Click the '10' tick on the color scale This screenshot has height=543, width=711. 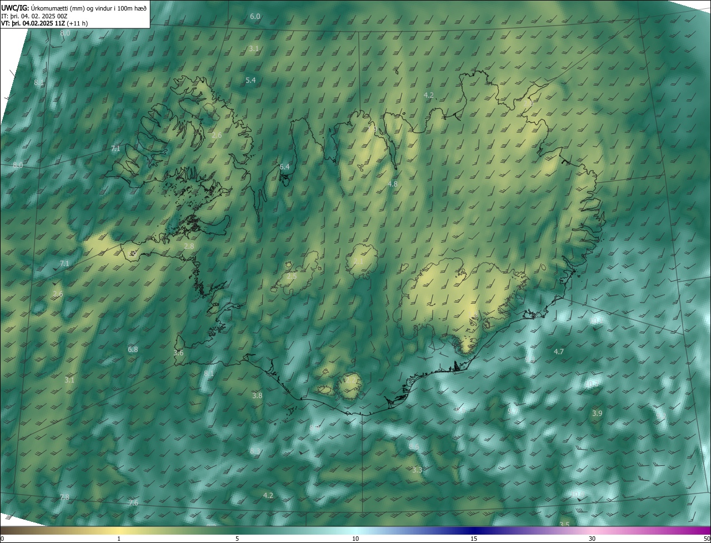pyautogui.click(x=355, y=539)
